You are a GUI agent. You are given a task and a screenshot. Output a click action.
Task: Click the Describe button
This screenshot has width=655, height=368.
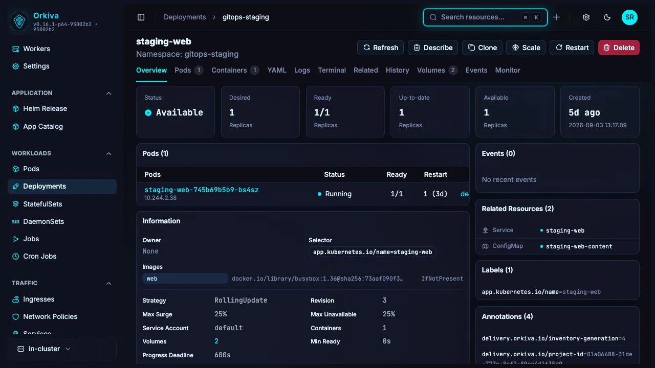click(x=433, y=48)
